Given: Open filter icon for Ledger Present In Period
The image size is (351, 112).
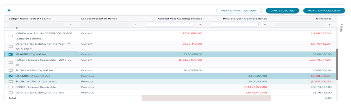Looking at the screenshot, I should 135,25.
